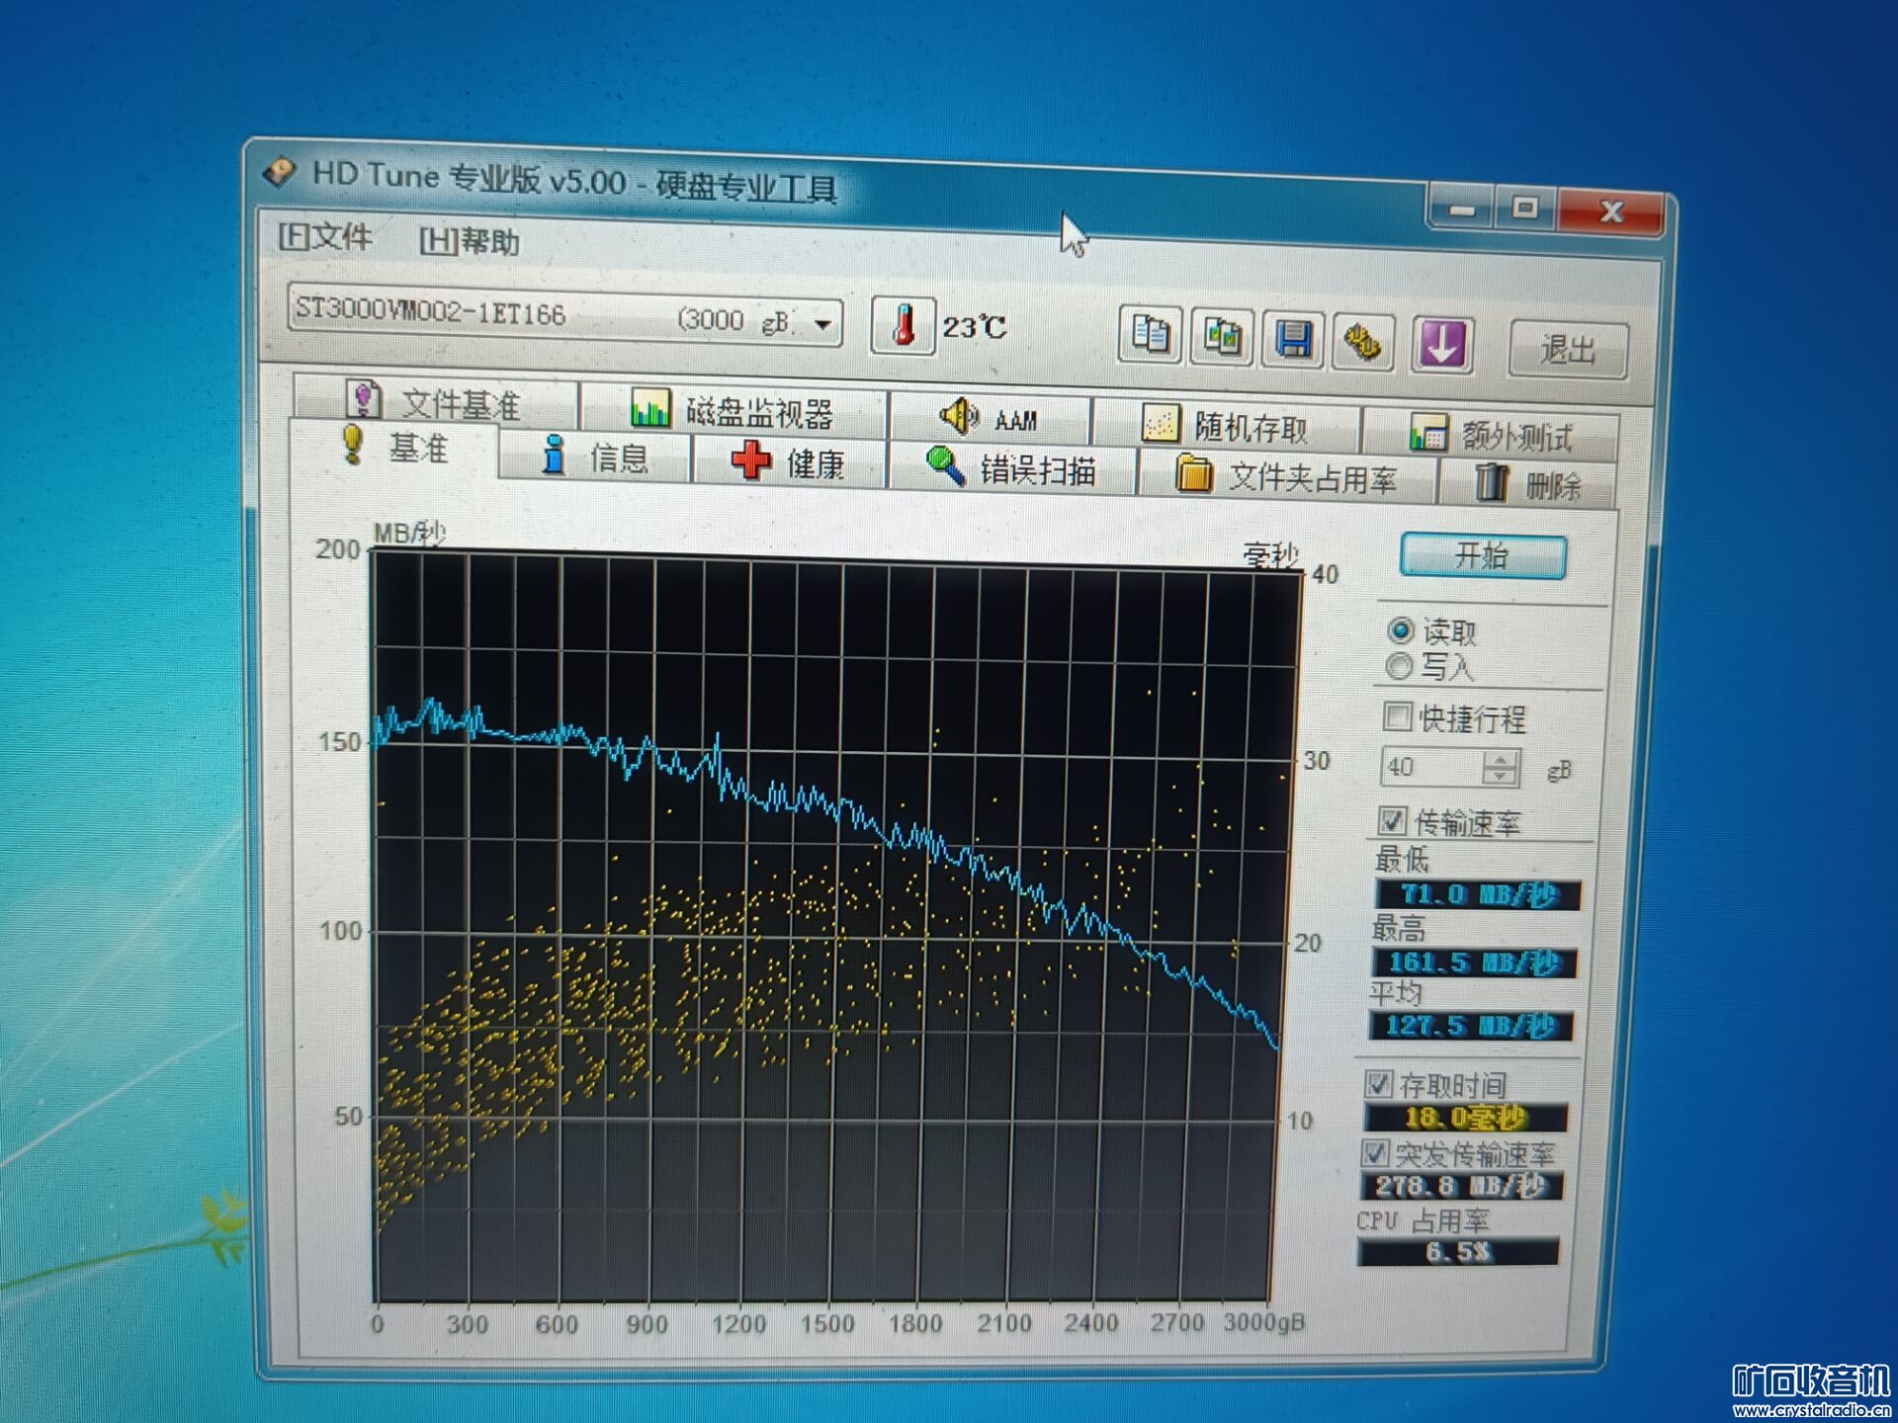Toggle the 存取时间 checkbox
The image size is (1898, 1423).
[1379, 1084]
